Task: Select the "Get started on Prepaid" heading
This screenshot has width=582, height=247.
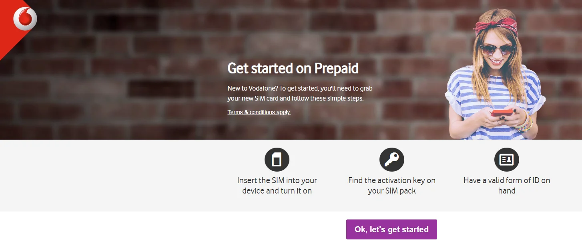Action: pyautogui.click(x=293, y=69)
